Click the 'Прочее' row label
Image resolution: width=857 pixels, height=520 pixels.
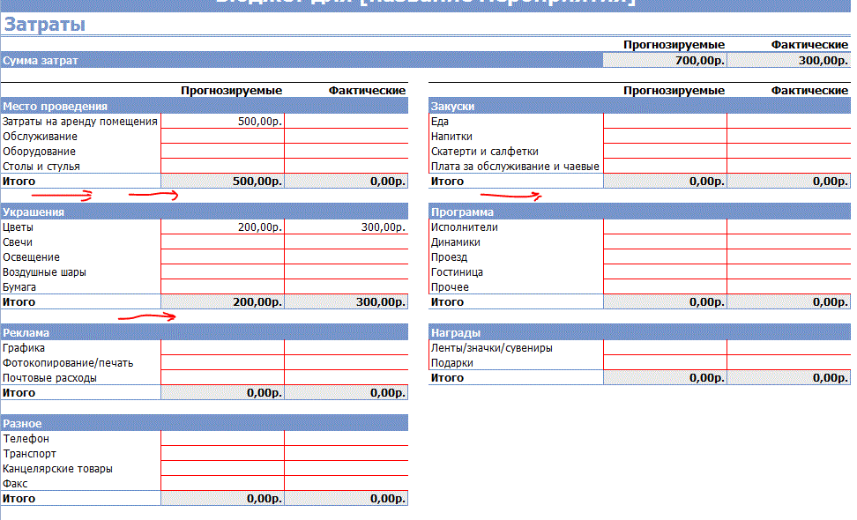click(x=450, y=287)
